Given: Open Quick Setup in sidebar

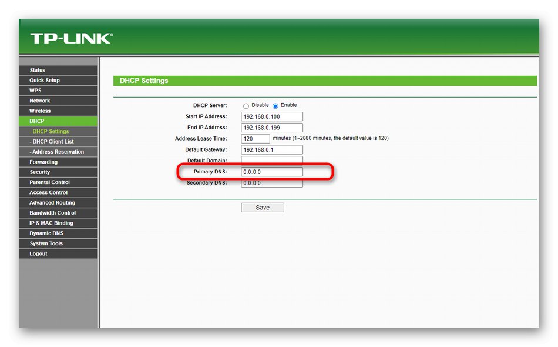Looking at the screenshot, I should coord(58,81).
